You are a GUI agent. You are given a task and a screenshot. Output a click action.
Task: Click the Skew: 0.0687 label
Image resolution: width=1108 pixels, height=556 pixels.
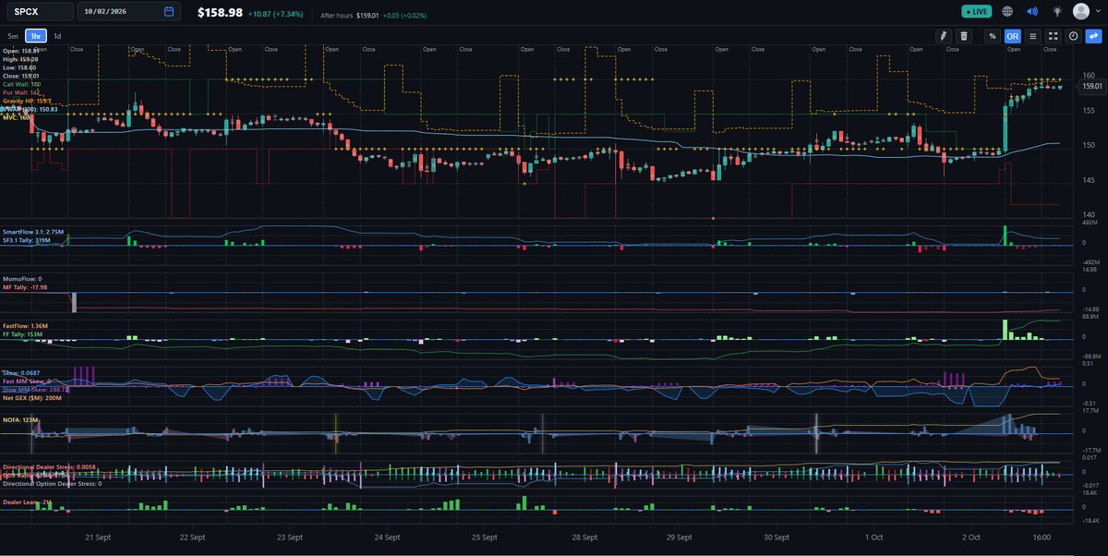(x=21, y=373)
